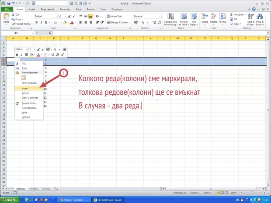The image size is (271, 203).
Task: Open Conditional Formatting
Action: [170, 20]
